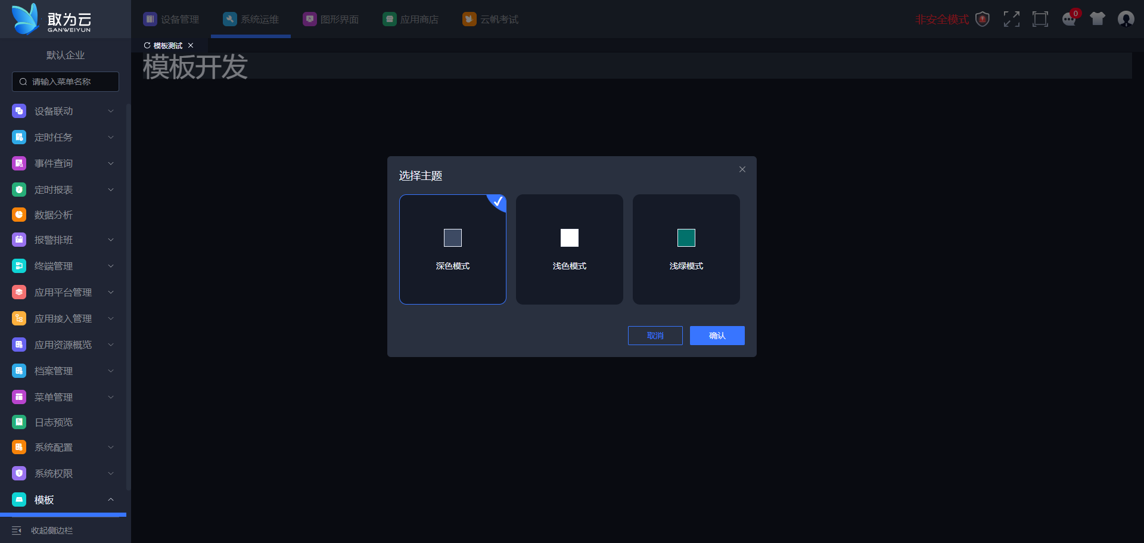Screen dimensions: 1144x543
Task: Select the 模板测试 page tab
Action: (x=168, y=45)
